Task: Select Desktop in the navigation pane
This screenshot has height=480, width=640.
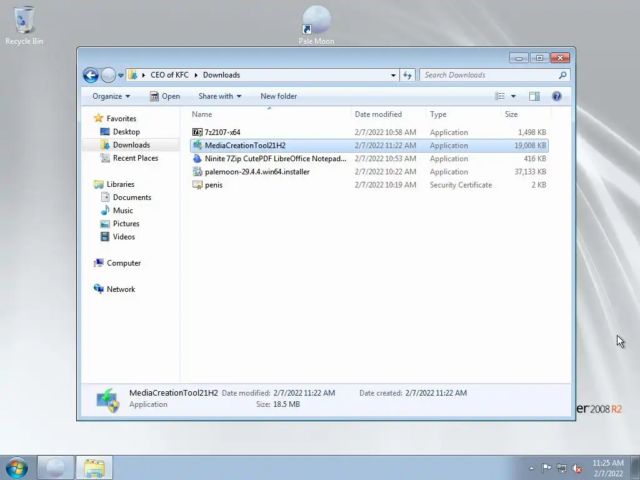Action: point(126,132)
